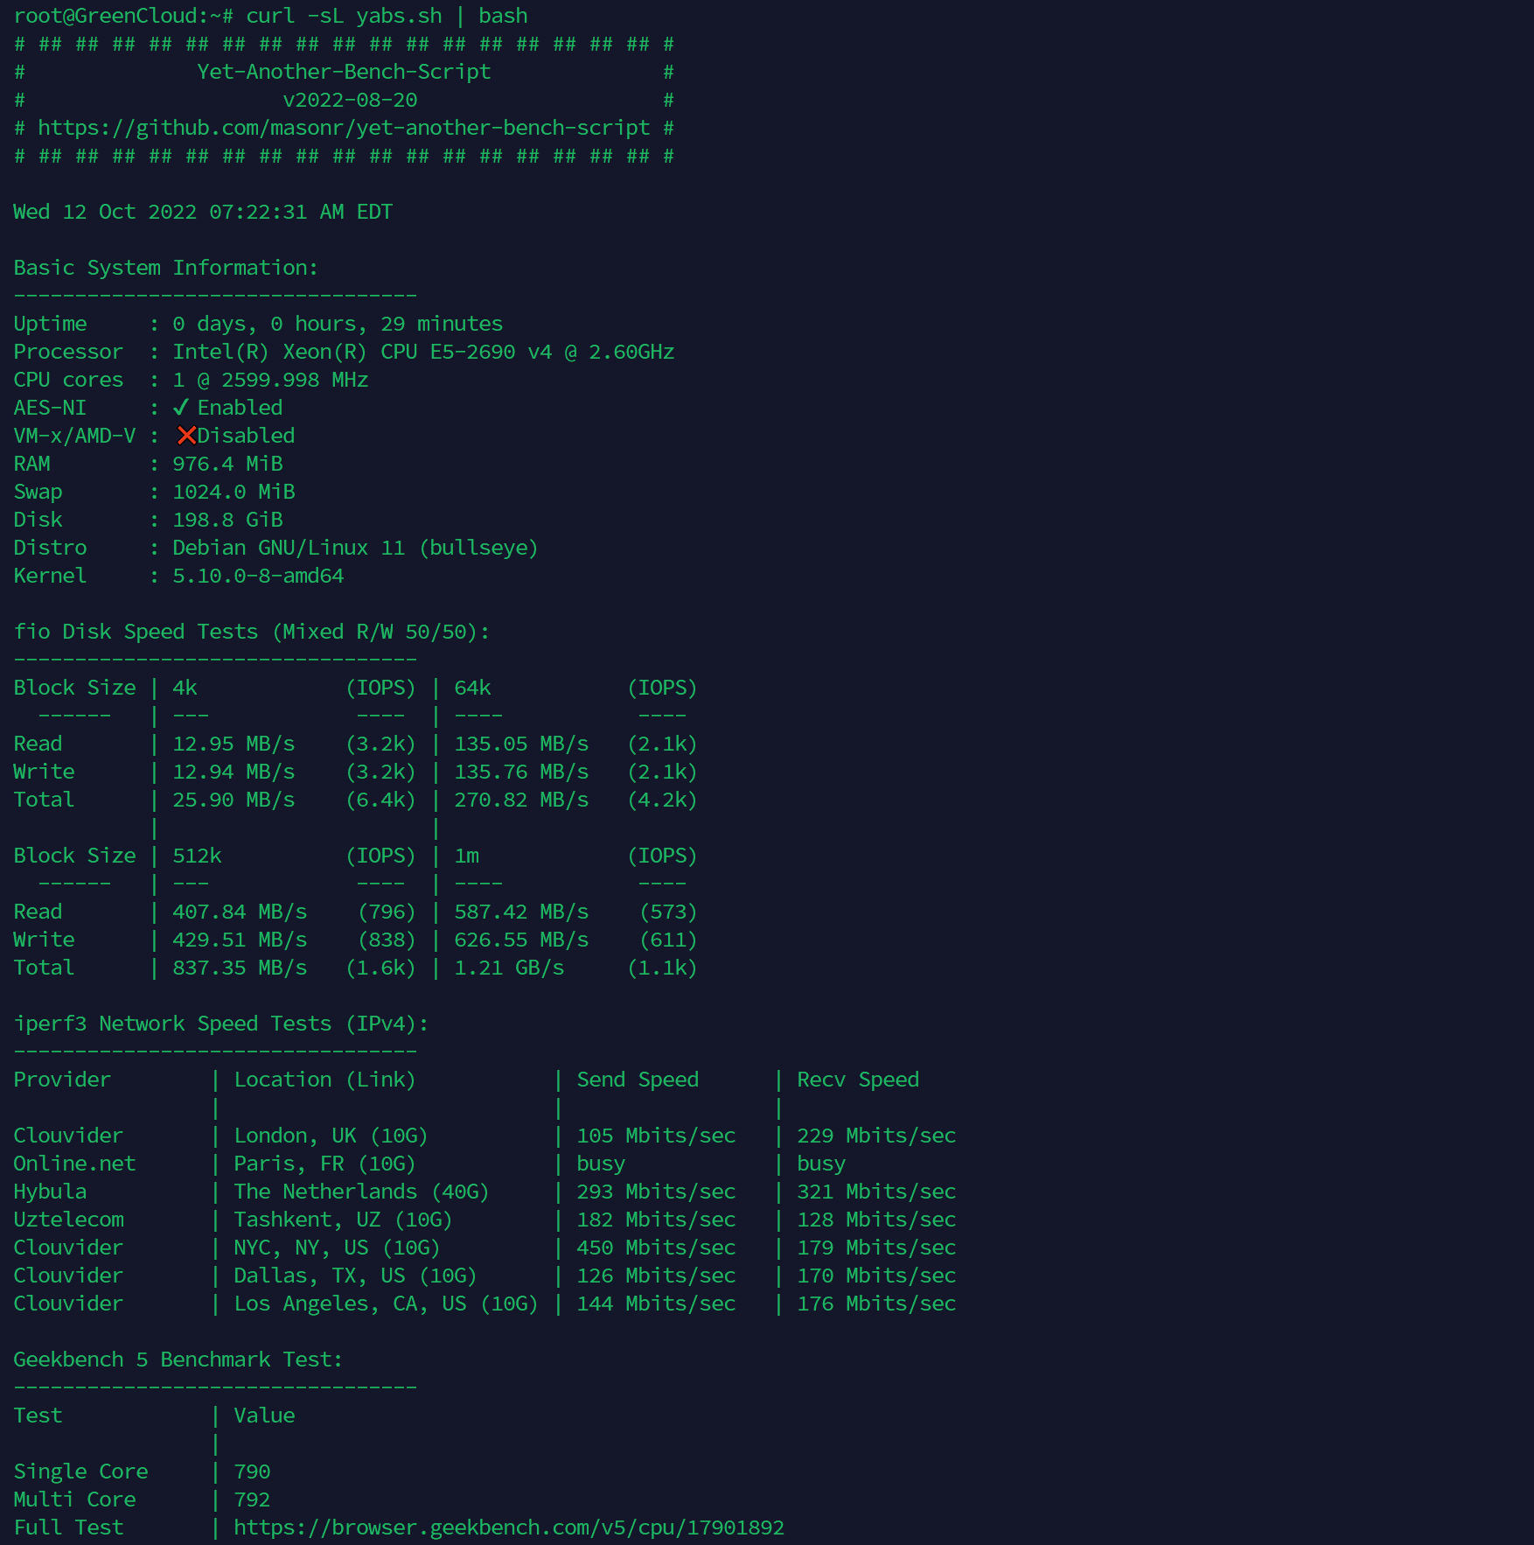Click the Multi Core score 792
Screen dimensions: 1534x1545
click(252, 1500)
